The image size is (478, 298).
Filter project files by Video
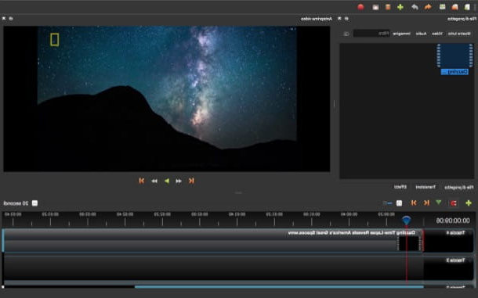pyautogui.click(x=437, y=34)
